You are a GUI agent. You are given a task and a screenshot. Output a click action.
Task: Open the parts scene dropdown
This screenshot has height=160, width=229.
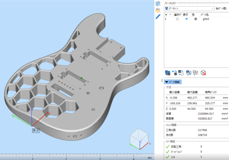[x=189, y=8]
